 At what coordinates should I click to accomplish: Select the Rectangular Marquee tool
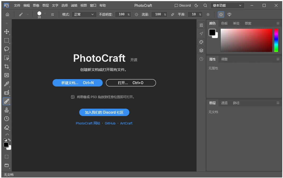click(7, 40)
